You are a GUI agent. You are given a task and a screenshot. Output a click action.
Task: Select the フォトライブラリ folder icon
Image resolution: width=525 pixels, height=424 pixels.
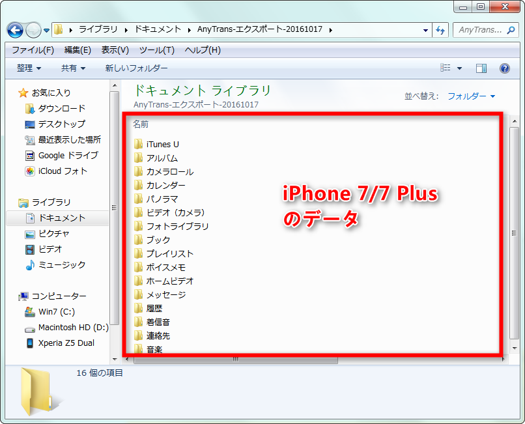[138, 227]
